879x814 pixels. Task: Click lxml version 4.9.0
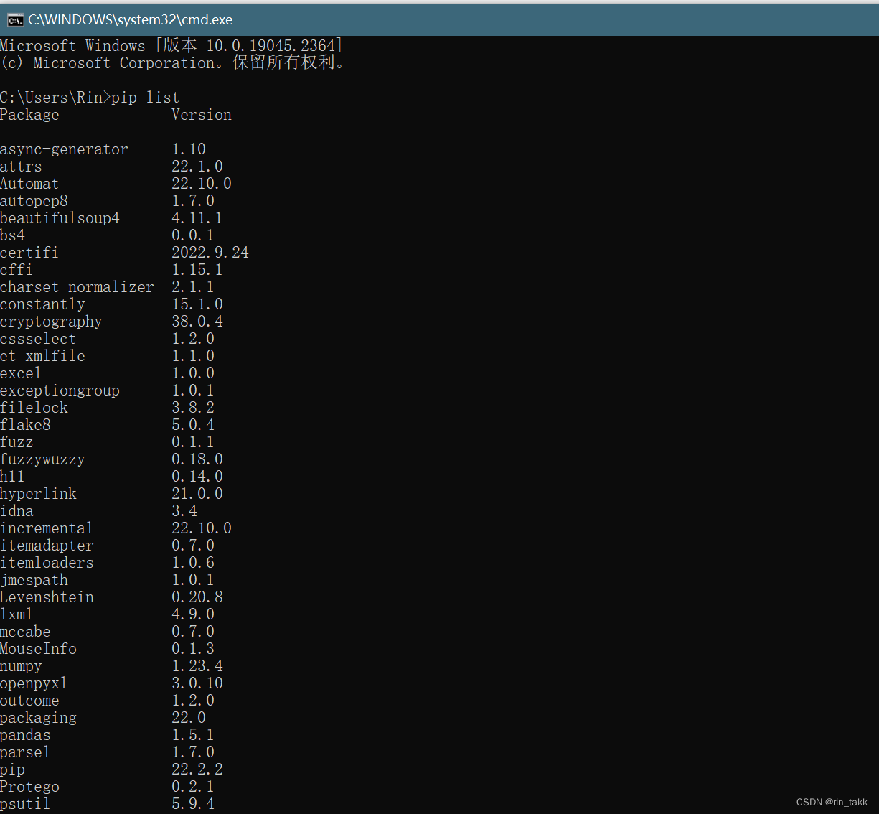[x=193, y=614]
